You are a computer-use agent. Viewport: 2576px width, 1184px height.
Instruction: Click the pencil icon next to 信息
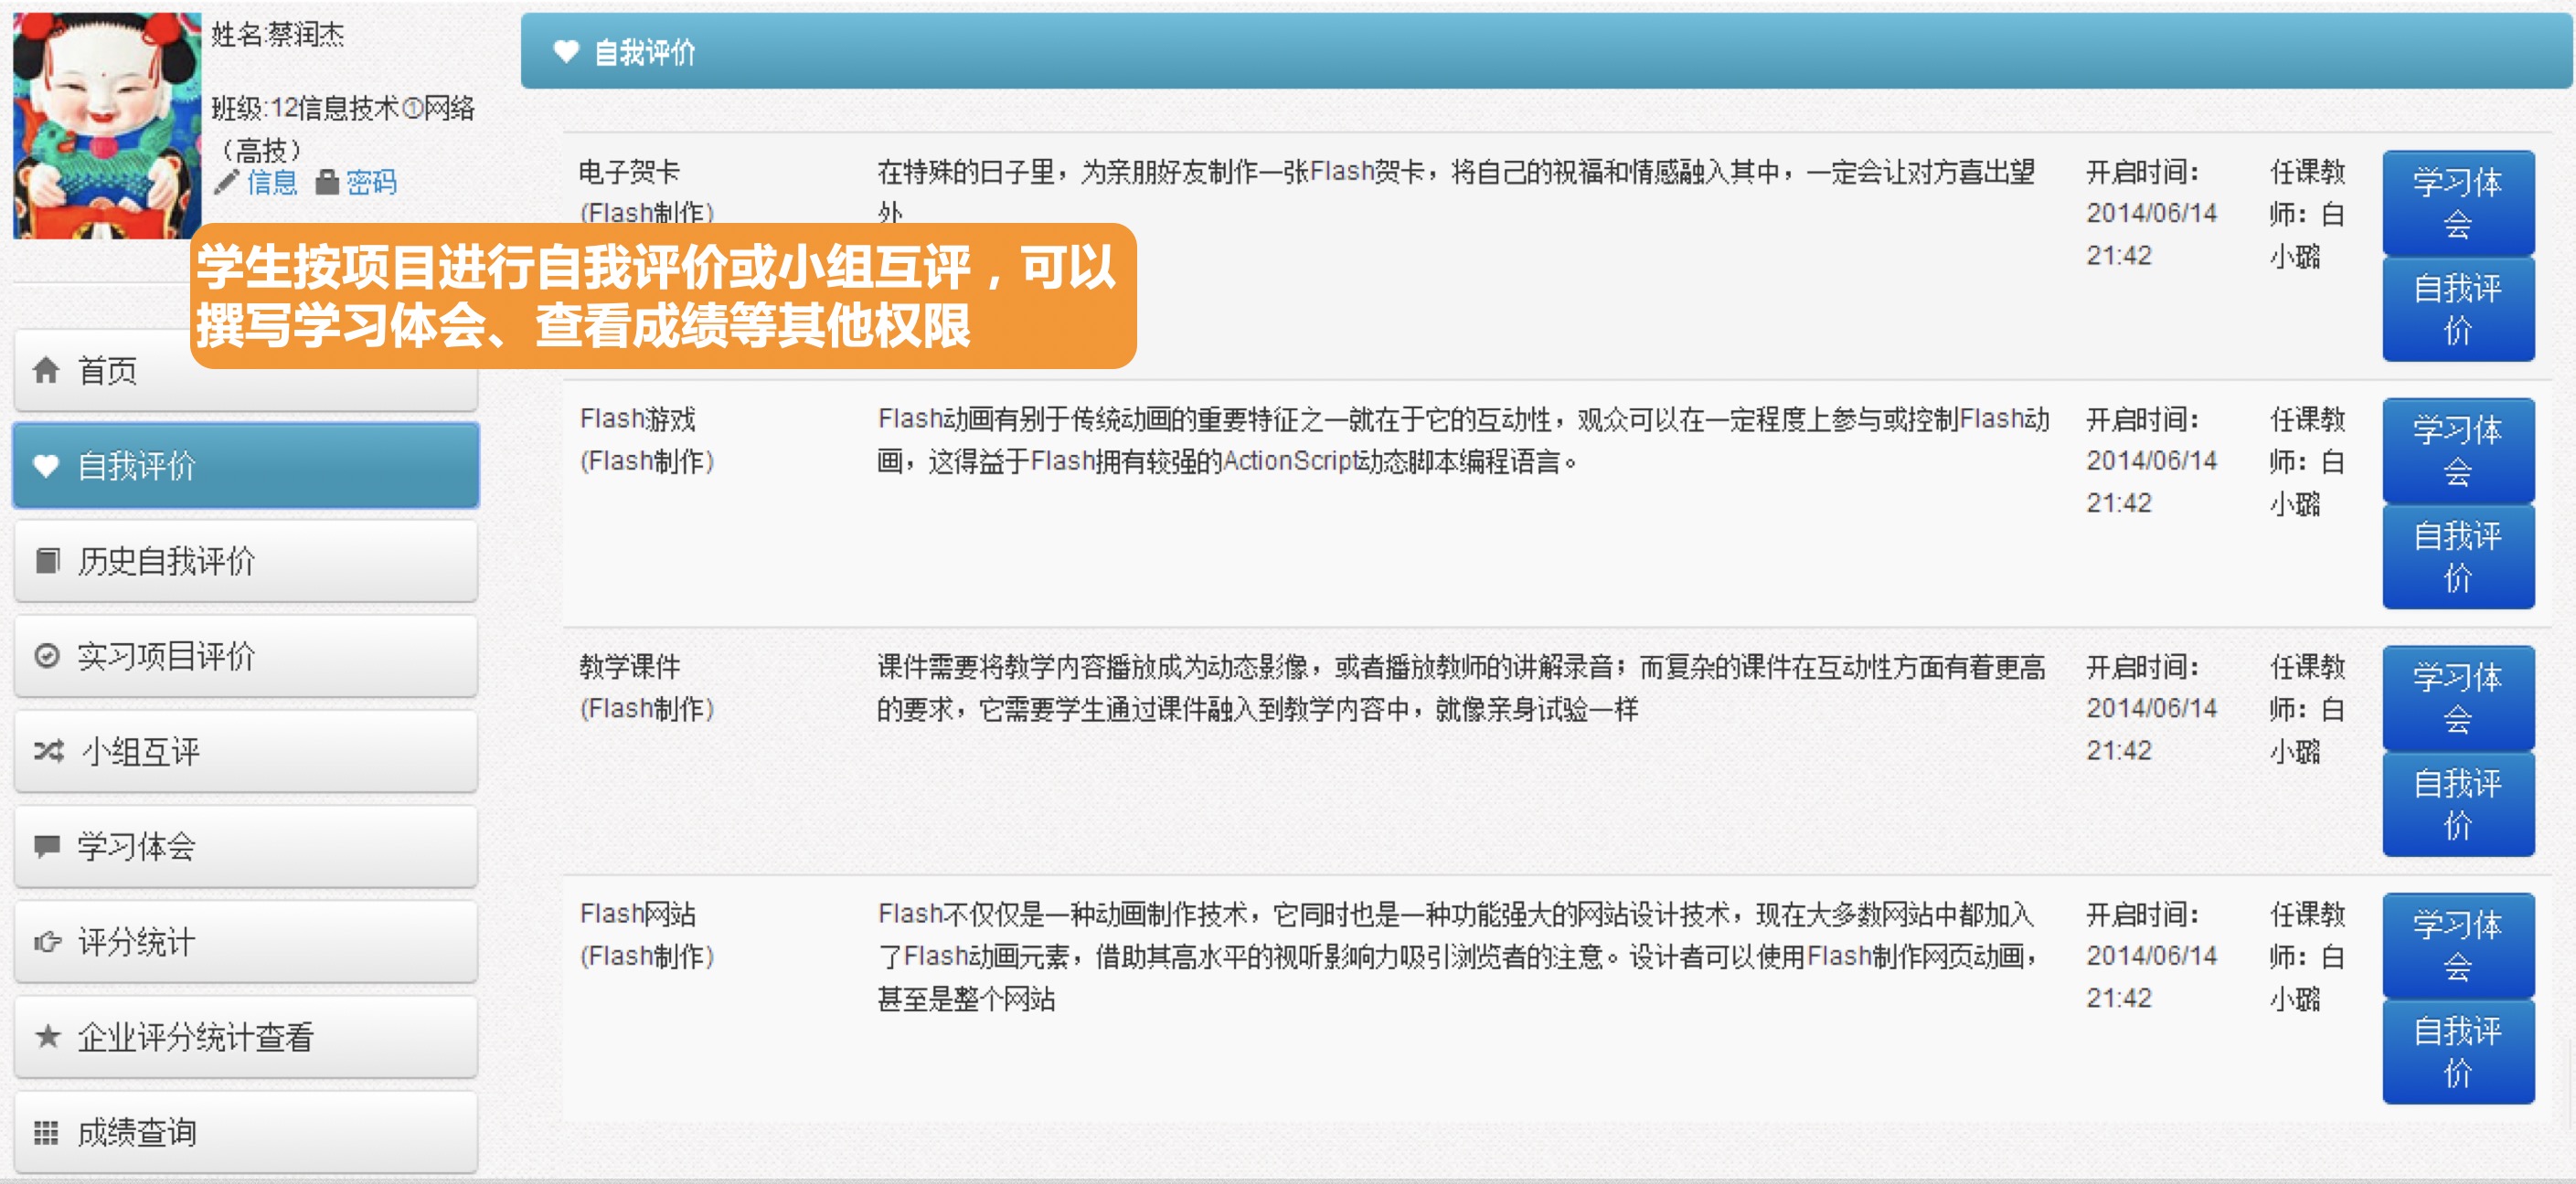226,183
